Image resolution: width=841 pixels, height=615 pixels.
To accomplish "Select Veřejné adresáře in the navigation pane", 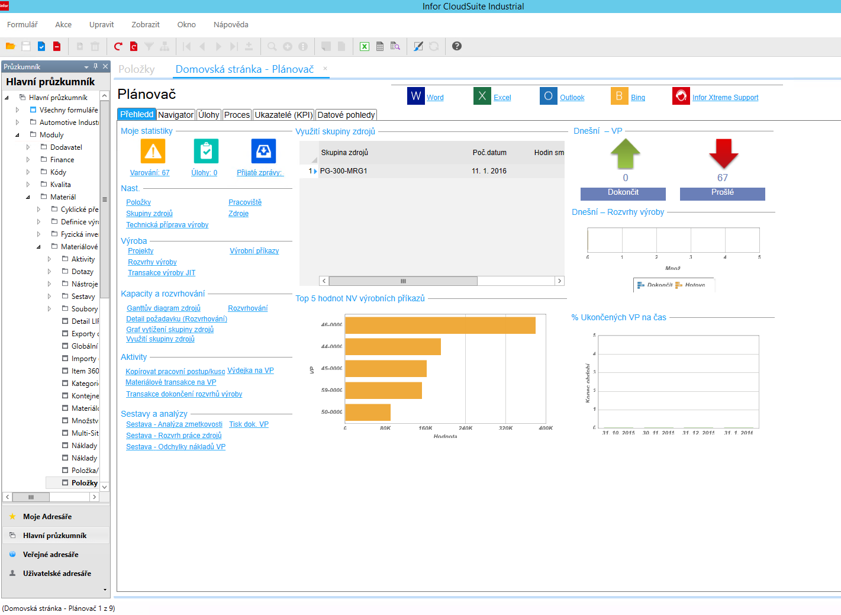I will tap(56, 555).
